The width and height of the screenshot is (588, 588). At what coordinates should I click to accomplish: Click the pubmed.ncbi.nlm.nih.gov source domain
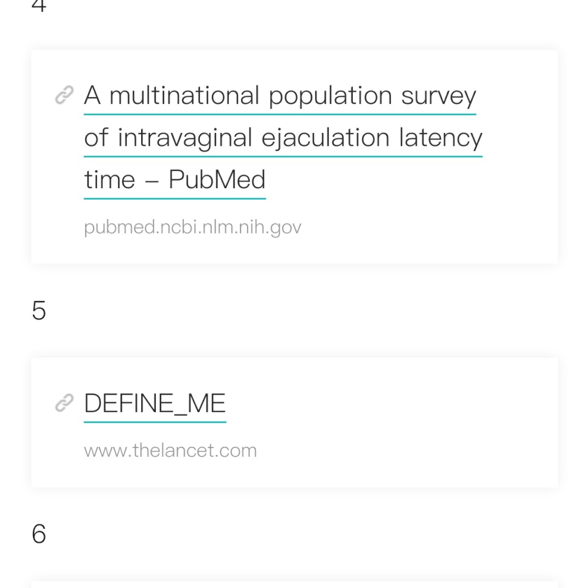tap(193, 227)
